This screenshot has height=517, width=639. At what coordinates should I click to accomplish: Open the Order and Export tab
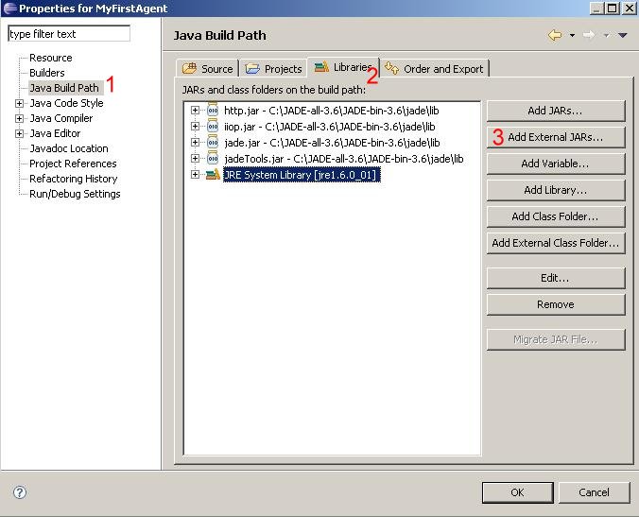[x=434, y=69]
